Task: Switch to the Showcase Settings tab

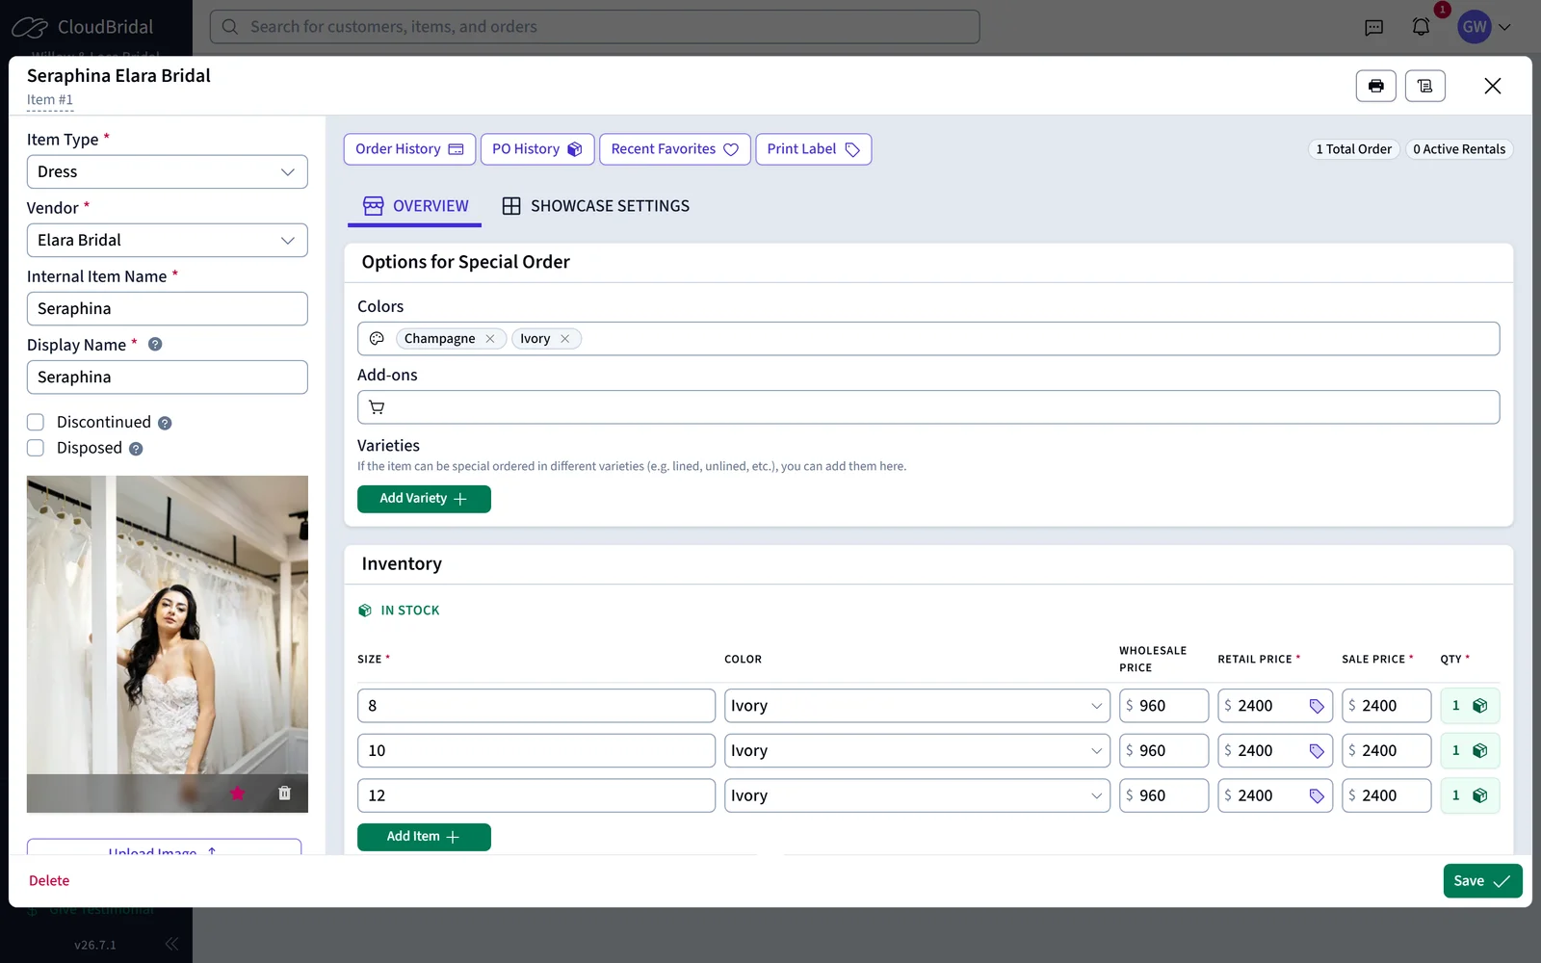Action: point(596,206)
